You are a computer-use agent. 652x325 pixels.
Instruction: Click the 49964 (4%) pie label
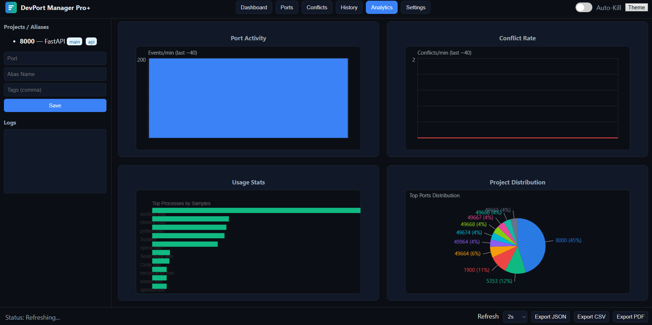point(467,242)
